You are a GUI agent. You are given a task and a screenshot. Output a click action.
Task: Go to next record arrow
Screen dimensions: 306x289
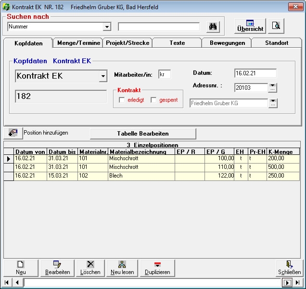287,282
